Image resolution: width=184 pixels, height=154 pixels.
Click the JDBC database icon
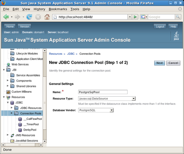pyautogui.click(x=12, y=103)
